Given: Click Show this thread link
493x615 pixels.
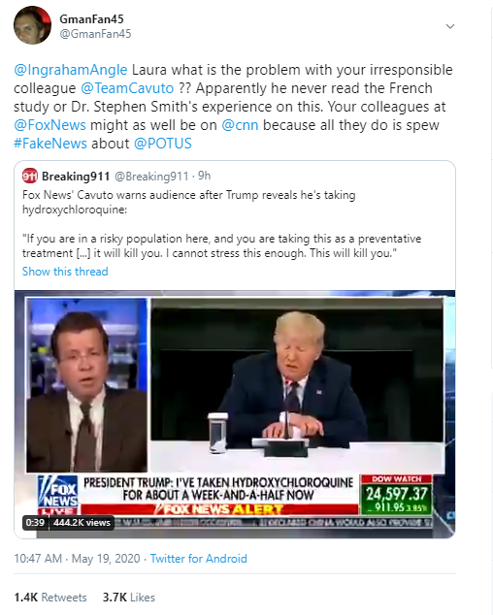Looking at the screenshot, I should [65, 271].
